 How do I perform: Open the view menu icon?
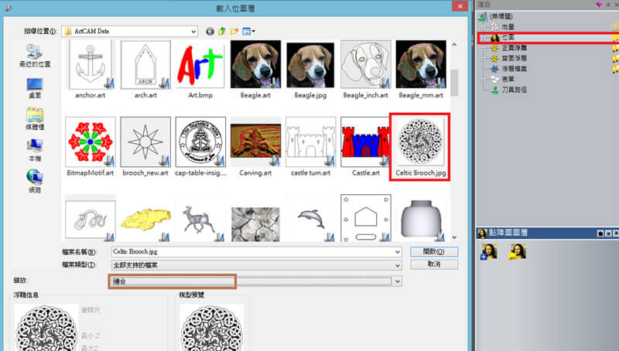(x=248, y=31)
